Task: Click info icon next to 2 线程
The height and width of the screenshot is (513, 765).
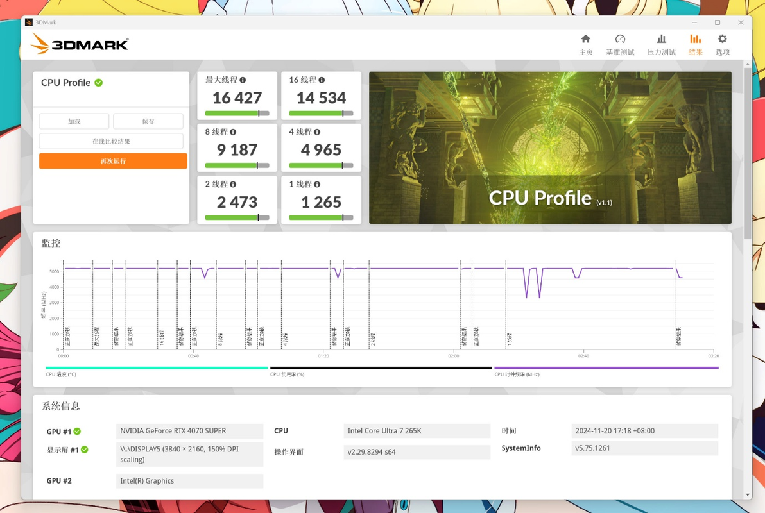Action: point(233,184)
